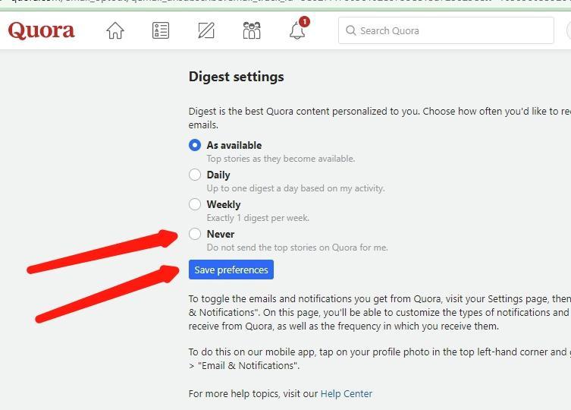Open the Home feed icon
The width and height of the screenshot is (571, 410).
(x=115, y=30)
